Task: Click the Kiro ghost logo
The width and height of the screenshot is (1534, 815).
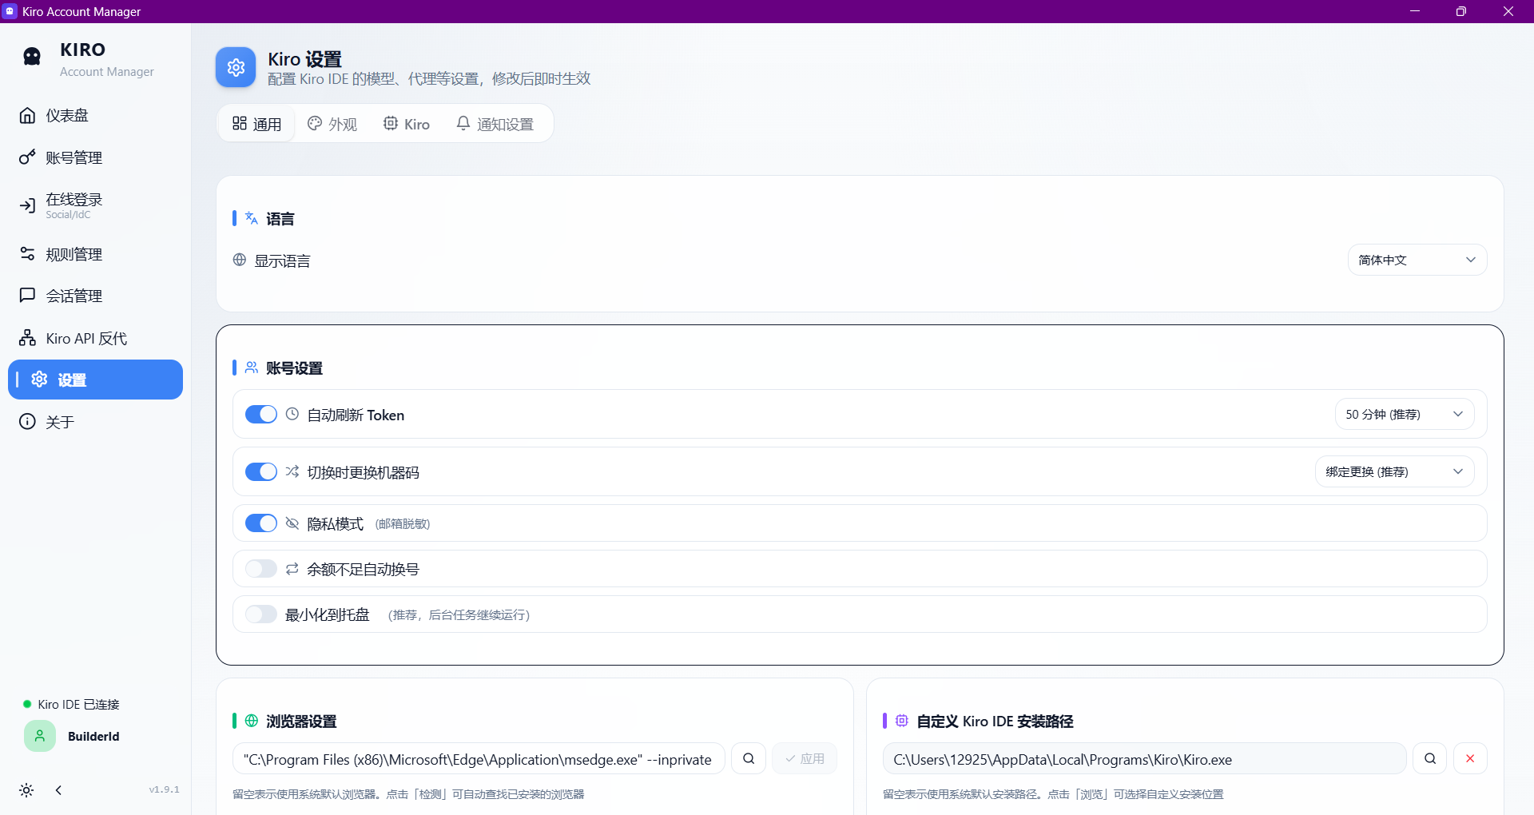Action: (32, 56)
